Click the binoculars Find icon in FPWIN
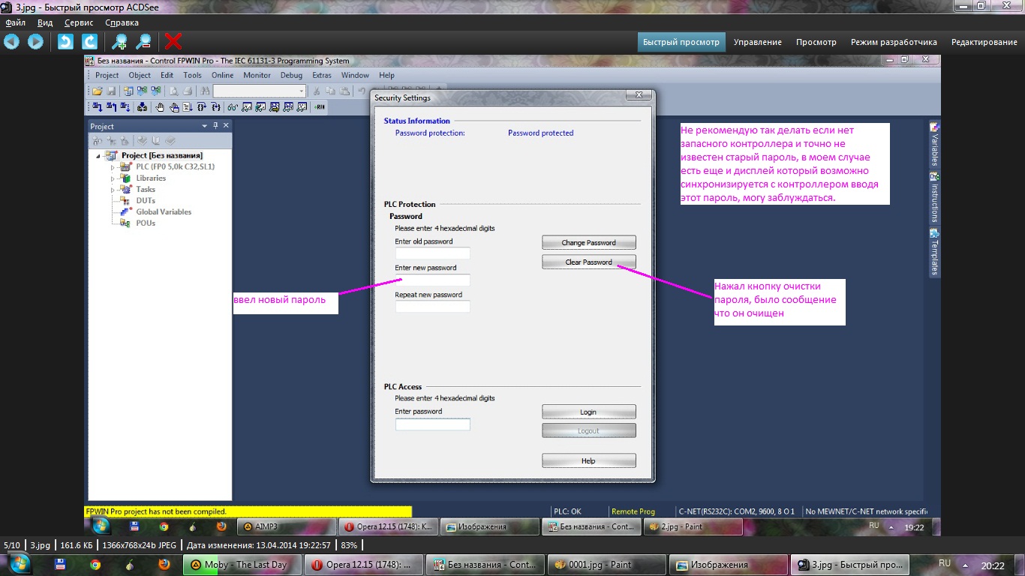The width and height of the screenshot is (1025, 576). click(x=204, y=91)
